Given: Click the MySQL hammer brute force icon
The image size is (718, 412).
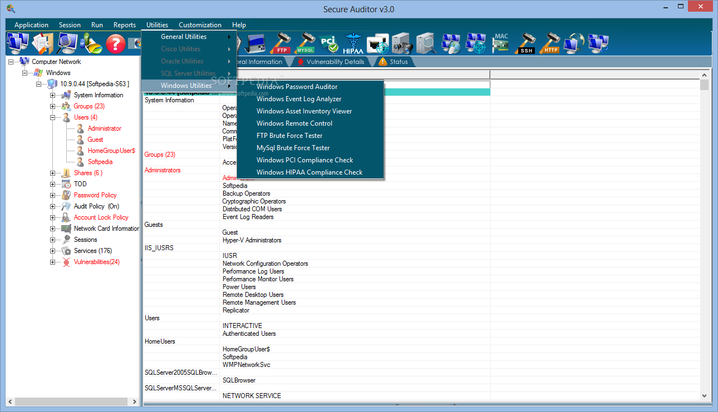Looking at the screenshot, I should pyautogui.click(x=304, y=43).
